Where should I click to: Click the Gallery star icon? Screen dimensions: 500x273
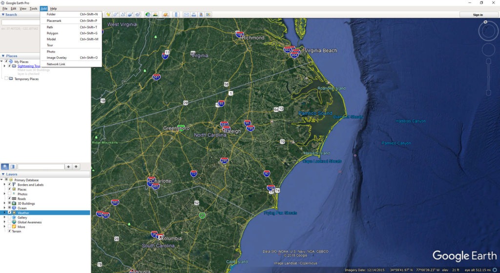tap(14, 217)
